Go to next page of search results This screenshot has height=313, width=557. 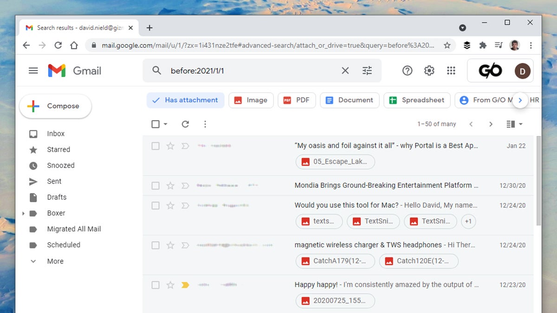pos(491,124)
